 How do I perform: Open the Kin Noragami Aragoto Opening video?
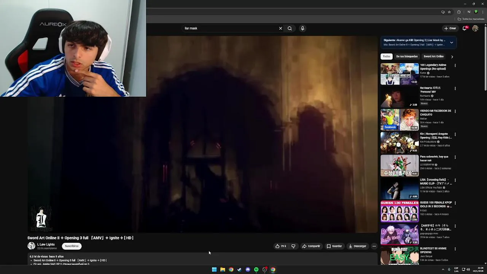[x=399, y=143]
